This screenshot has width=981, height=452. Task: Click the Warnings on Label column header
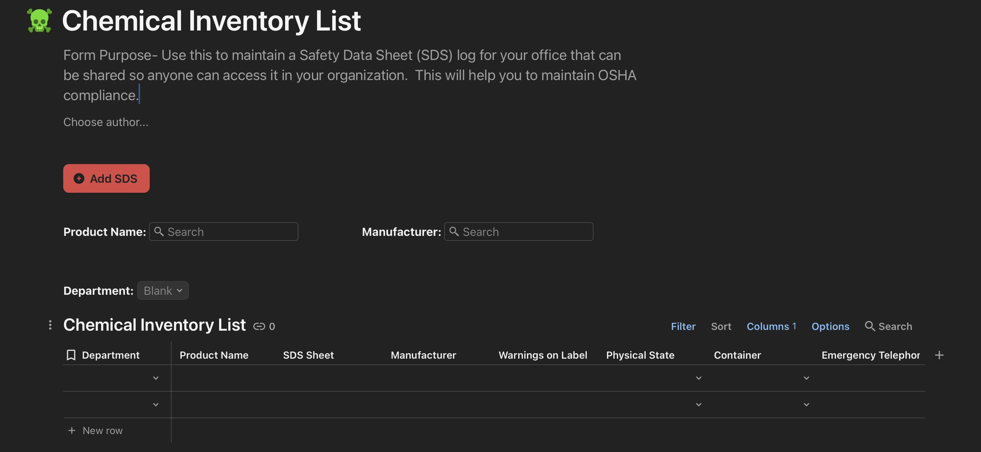coord(543,355)
